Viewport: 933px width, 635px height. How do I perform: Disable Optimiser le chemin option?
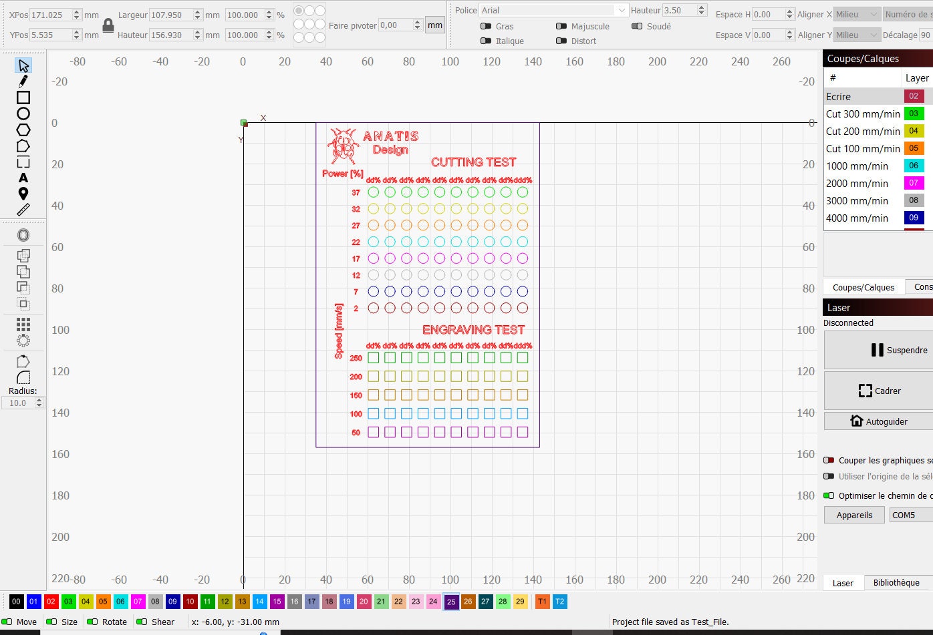point(829,495)
